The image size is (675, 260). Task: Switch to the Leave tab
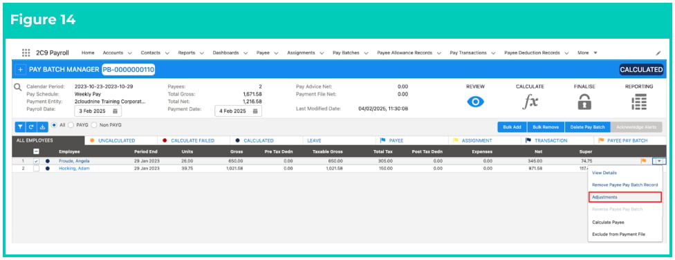pos(339,141)
